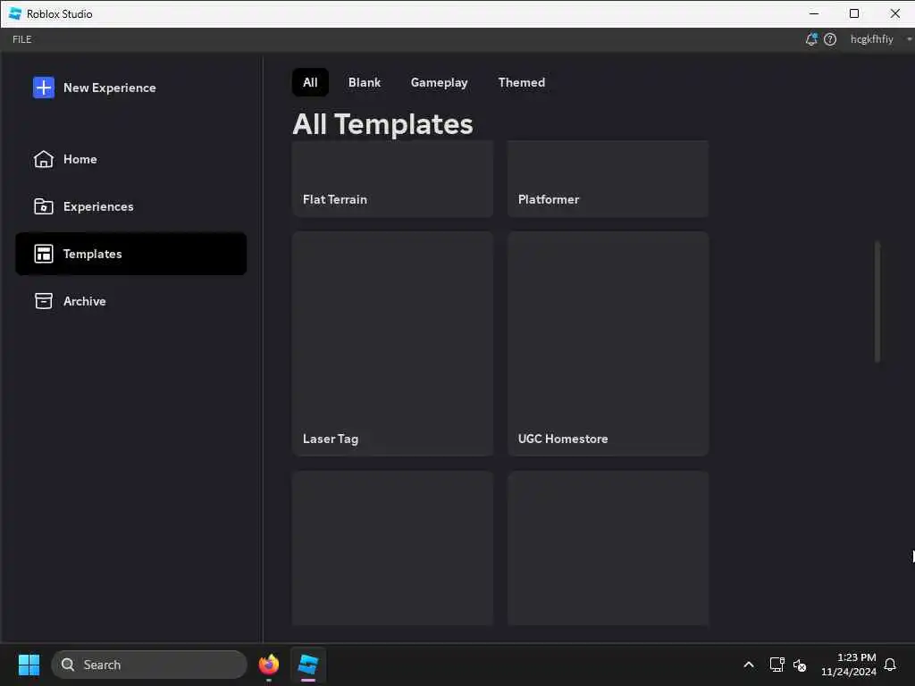
Task: Switch to the Gameplay tab
Action: point(440,82)
